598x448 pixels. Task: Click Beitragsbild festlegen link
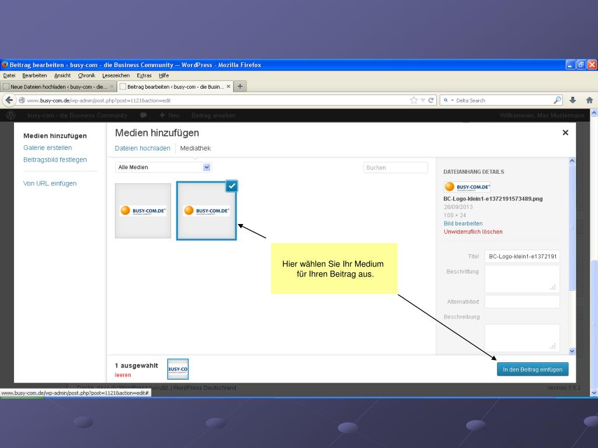55,160
